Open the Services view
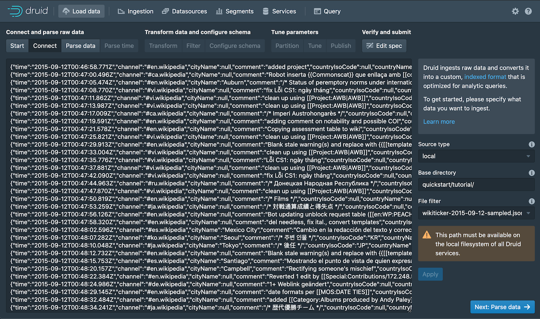Image resolution: width=540 pixels, height=319 pixels. pos(279,11)
